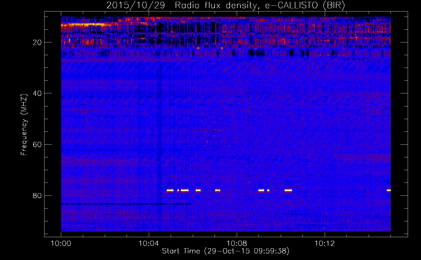Select the "10:04" time tick label
Image resolution: width=421 pixels, height=260 pixels.
(149, 244)
